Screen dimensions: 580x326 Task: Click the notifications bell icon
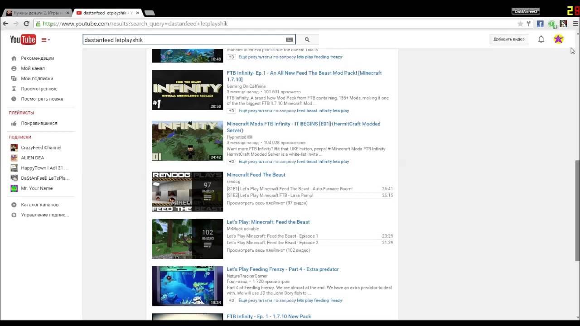(541, 39)
